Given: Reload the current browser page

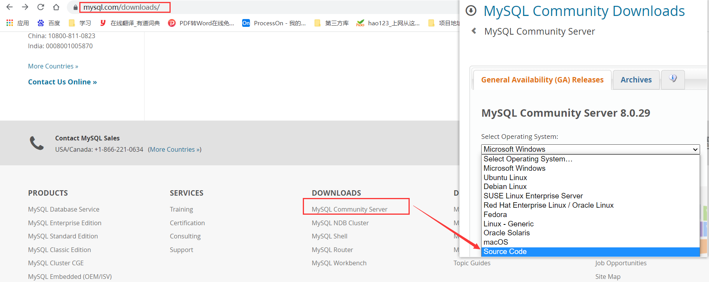Looking at the screenshot, I should tap(41, 7).
